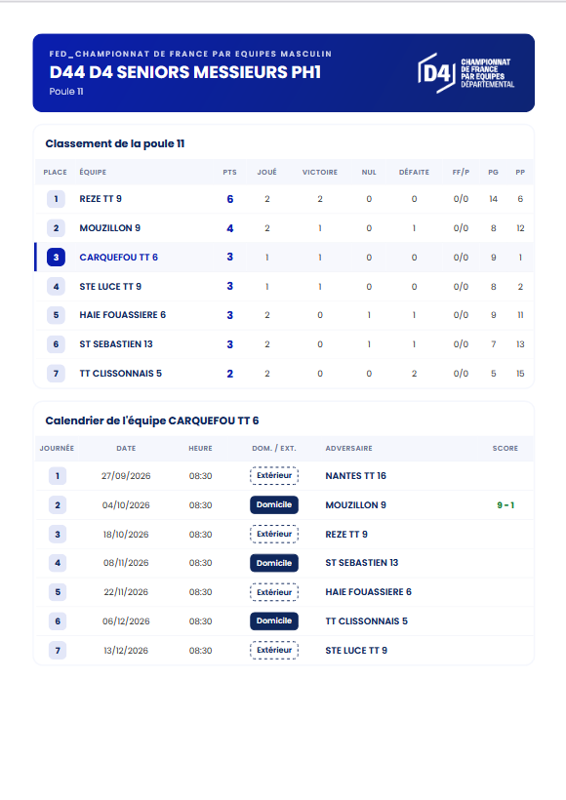Click the ADVERSAIRE column header
The width and height of the screenshot is (566, 800).
tap(348, 449)
